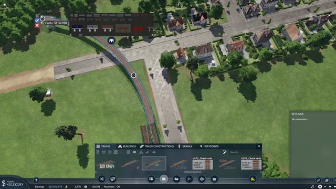The width and height of the screenshot is (336, 189).
Task: Click the circular icon above the Costs label
Action: [43, 18]
